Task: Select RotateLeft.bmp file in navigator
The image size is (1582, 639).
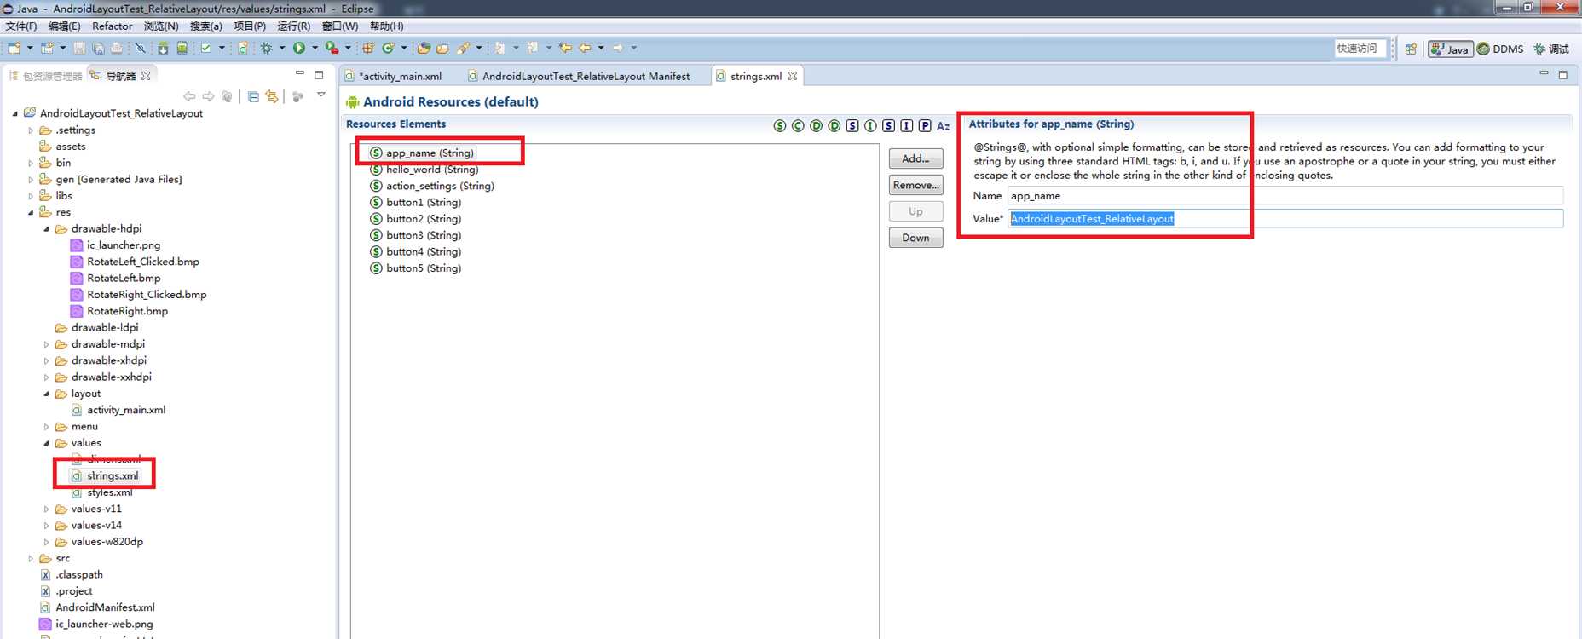Action: (x=116, y=279)
